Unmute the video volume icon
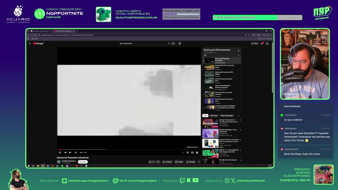Screen dimensions: 338x190 click(76, 152)
